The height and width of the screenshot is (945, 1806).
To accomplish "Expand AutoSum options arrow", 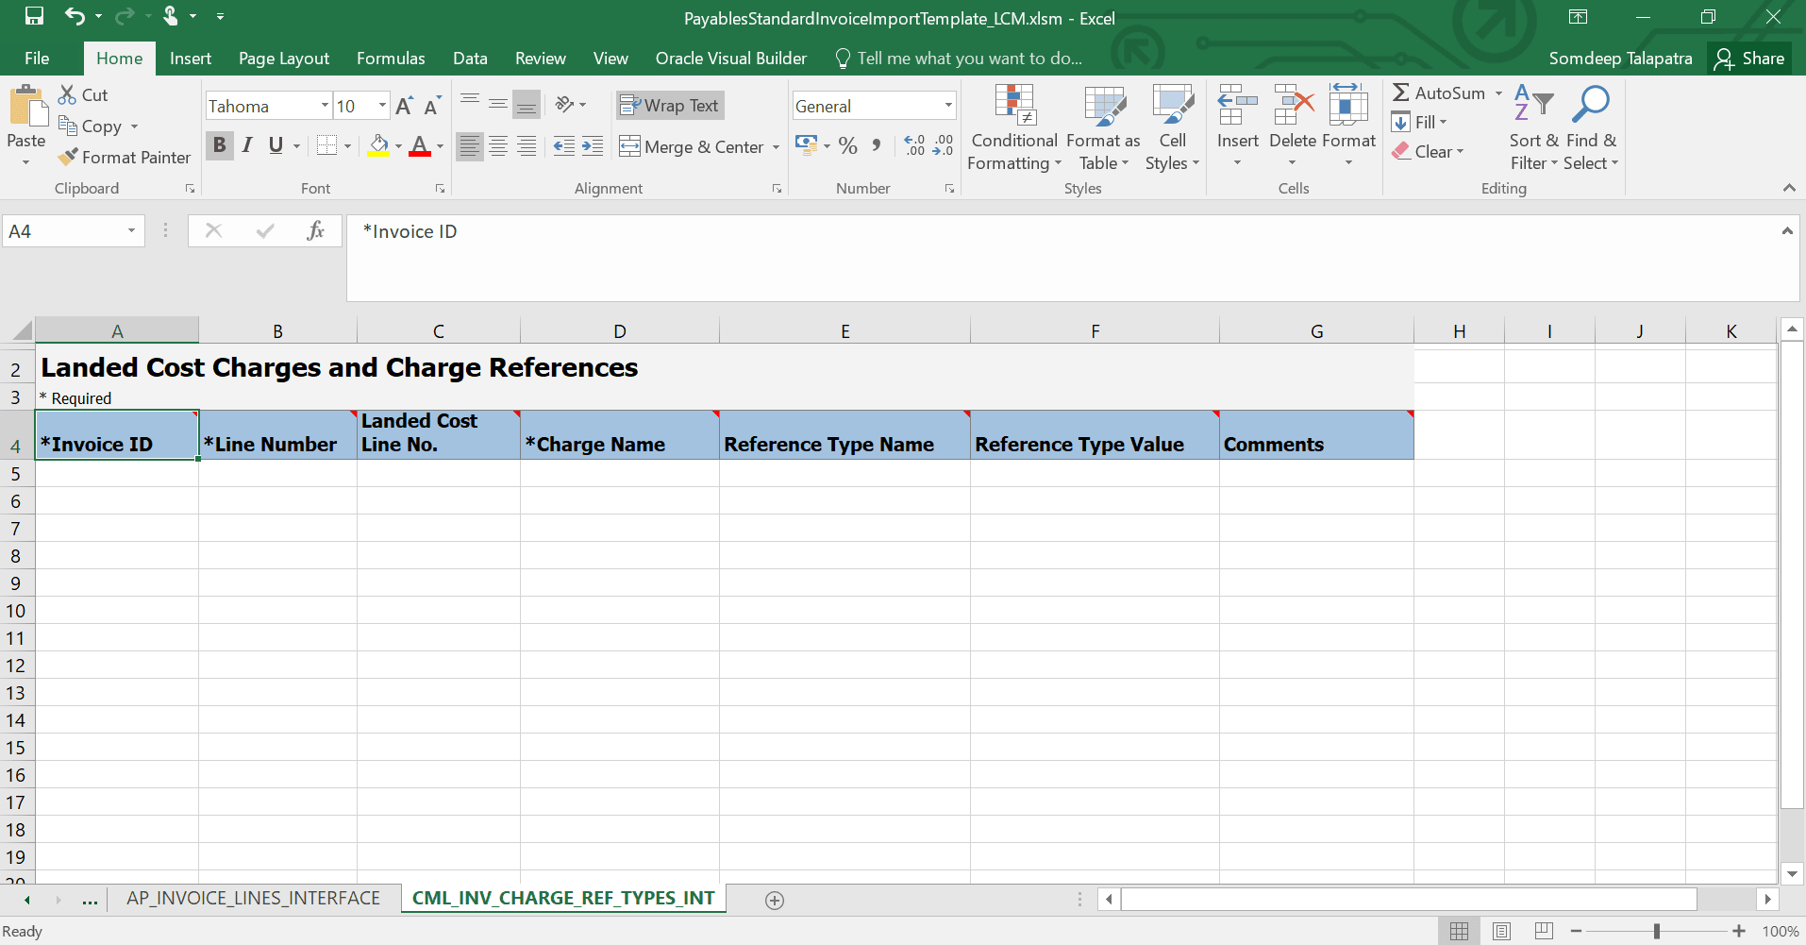I will click(x=1497, y=93).
